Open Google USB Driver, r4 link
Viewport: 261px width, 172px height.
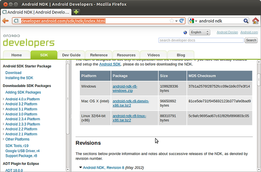[x=22, y=151]
